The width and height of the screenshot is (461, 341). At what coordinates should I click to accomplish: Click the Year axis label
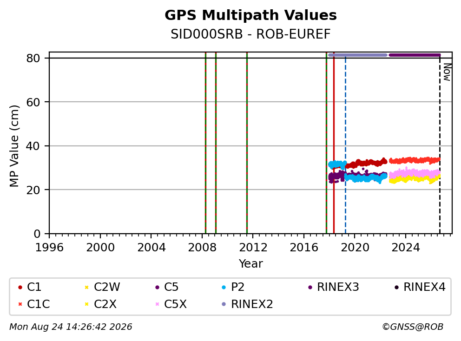(x=250, y=264)
